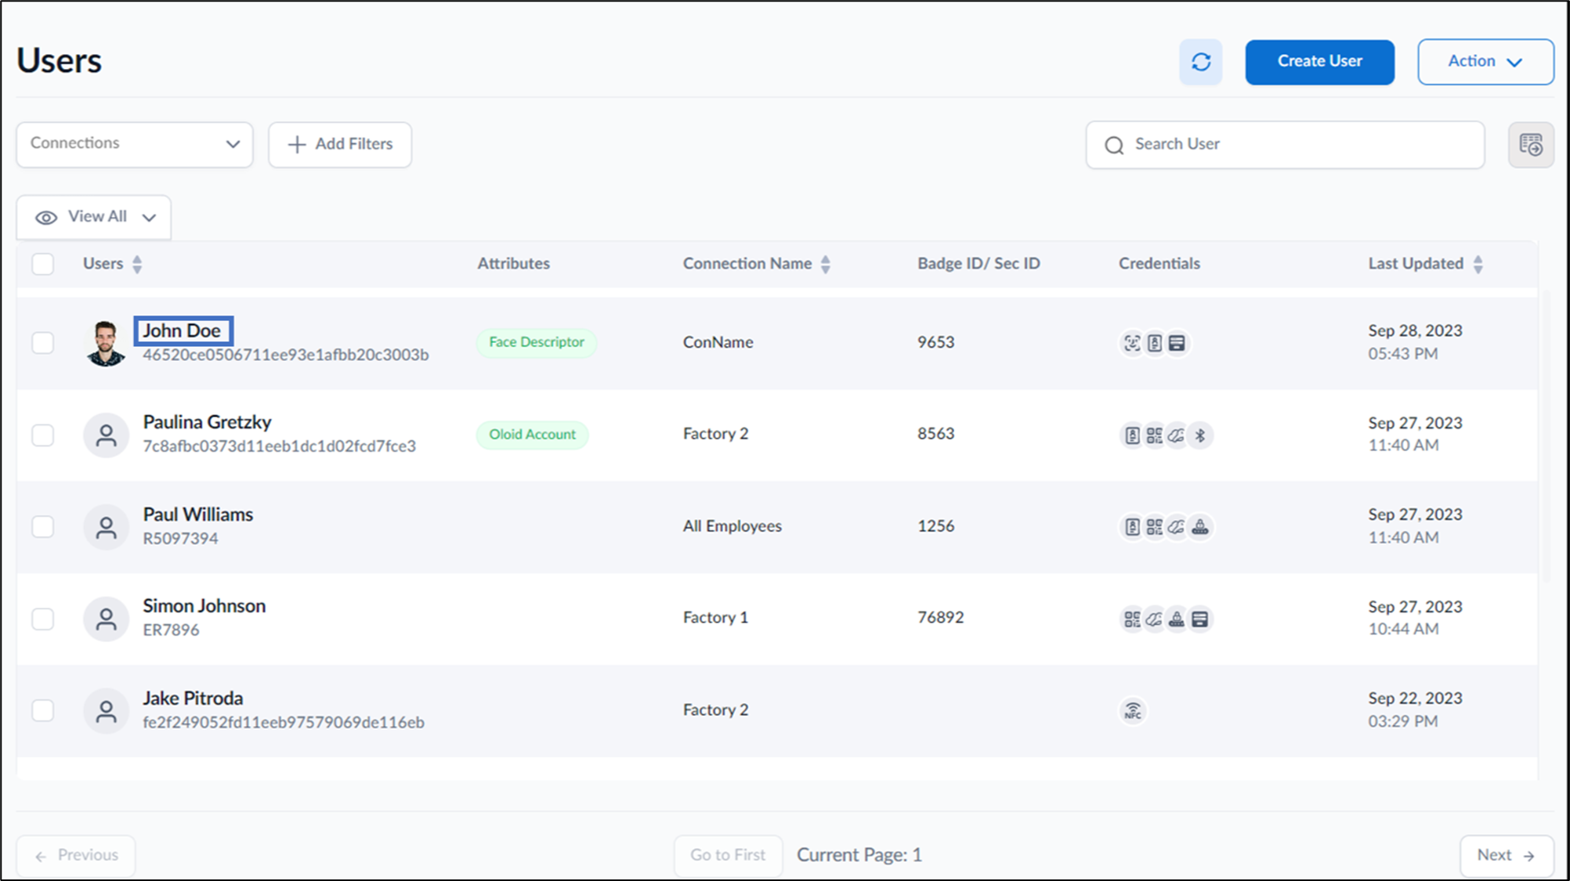1570x881 pixels.
Task: Focus the Search User input field
Action: pos(1285,145)
